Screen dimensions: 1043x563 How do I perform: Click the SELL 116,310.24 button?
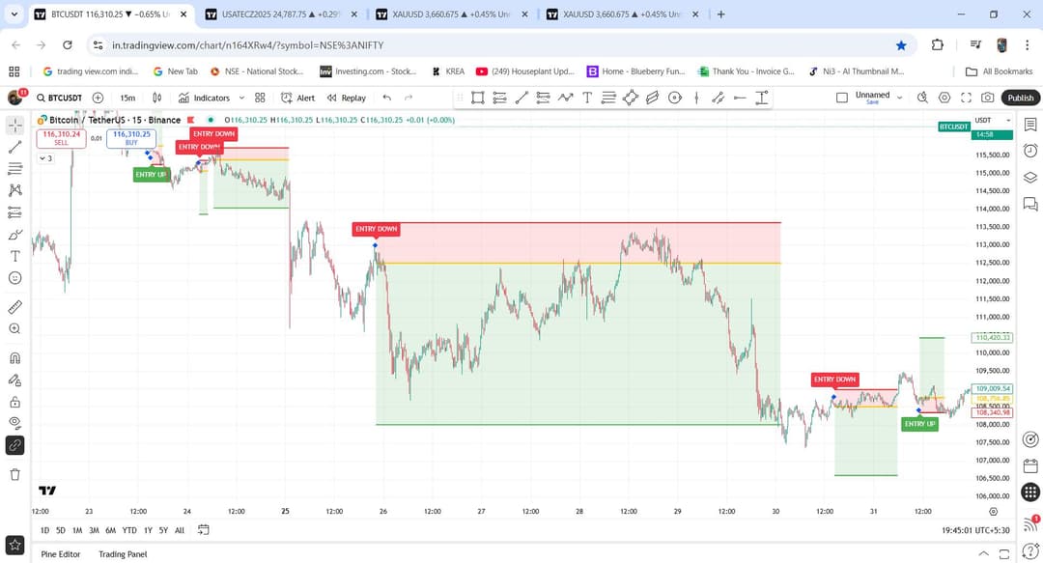click(61, 138)
